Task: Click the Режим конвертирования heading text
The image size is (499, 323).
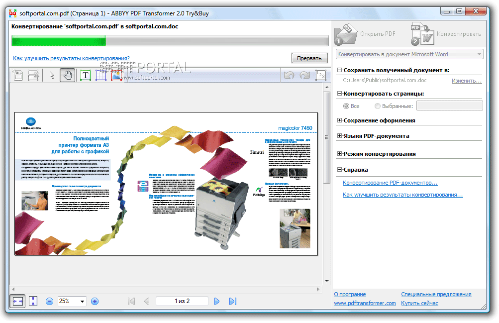Action: click(x=380, y=154)
